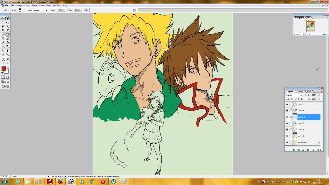Screen dimensions: 329x185
Task: Add a layer style in Layers panel
Action: 293,150
